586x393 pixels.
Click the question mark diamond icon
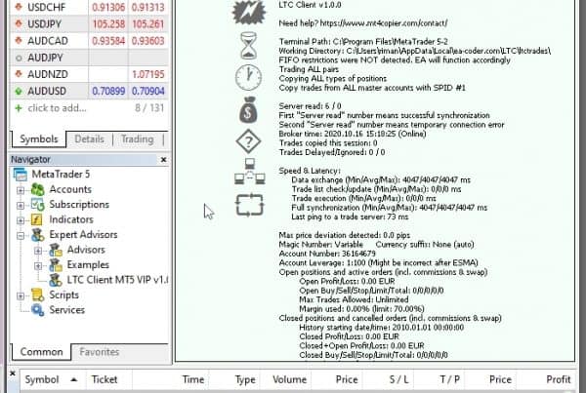(248, 141)
